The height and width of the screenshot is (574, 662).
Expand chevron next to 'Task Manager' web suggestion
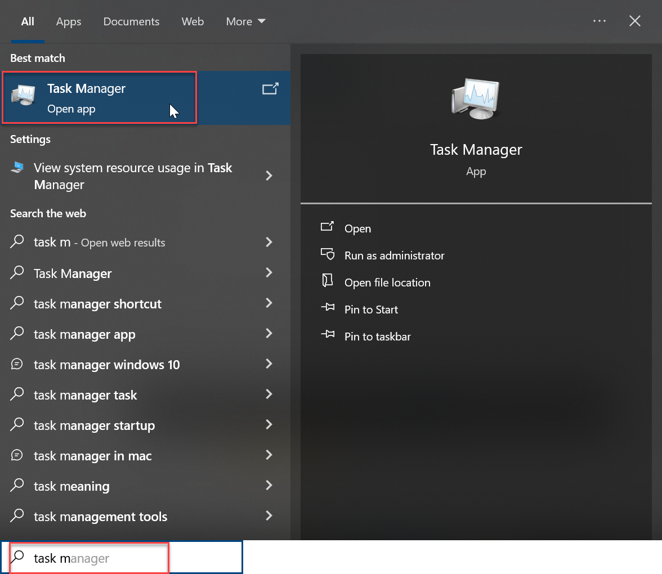269,272
